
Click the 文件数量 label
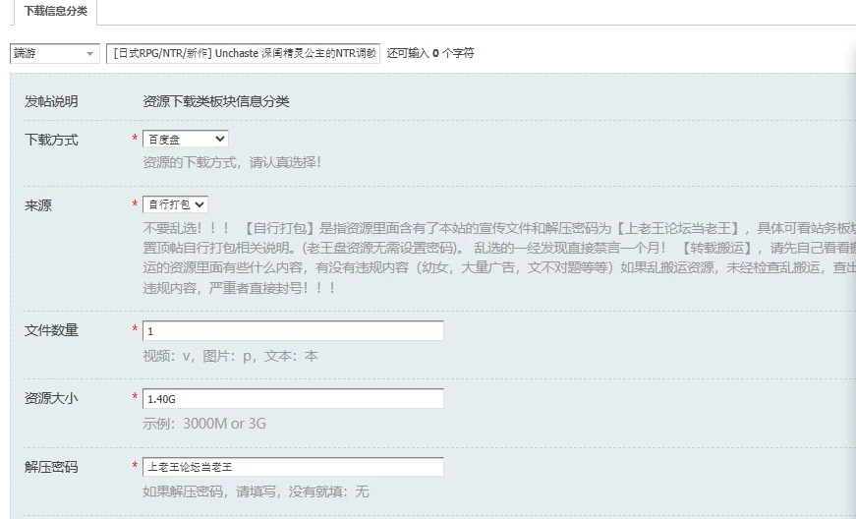pyautogui.click(x=51, y=330)
